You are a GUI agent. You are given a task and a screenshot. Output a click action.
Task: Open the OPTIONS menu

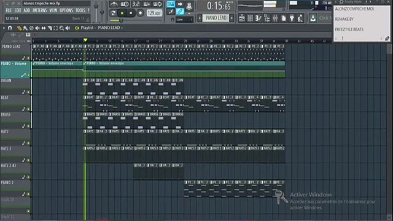66,10
